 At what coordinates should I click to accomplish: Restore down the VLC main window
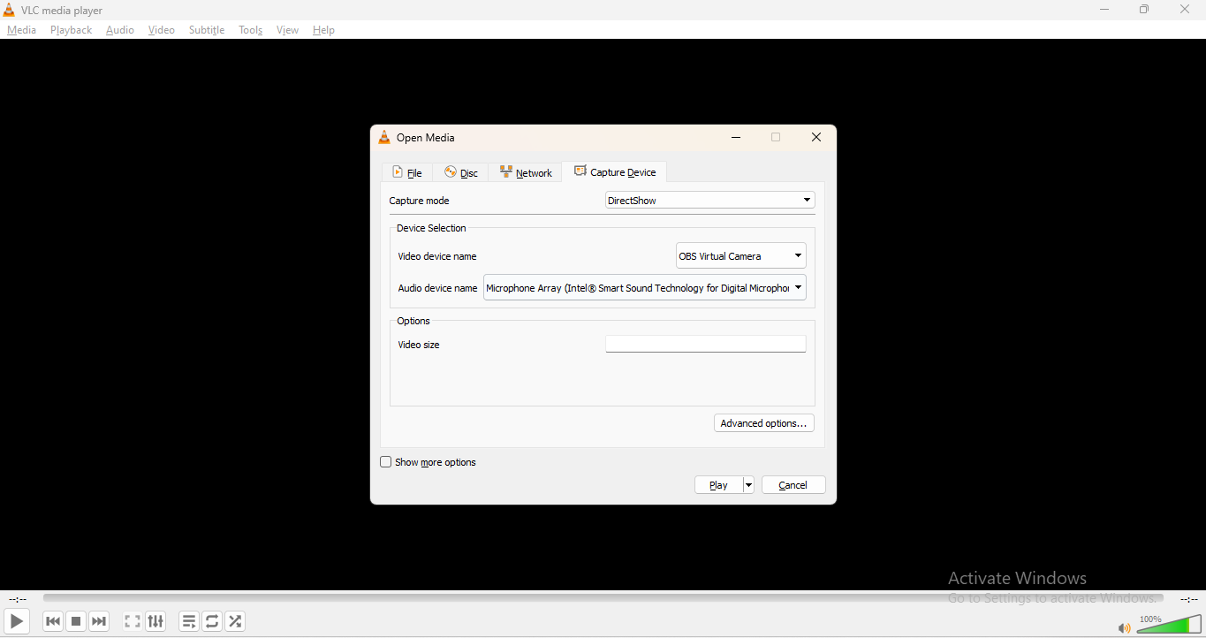[1145, 10]
